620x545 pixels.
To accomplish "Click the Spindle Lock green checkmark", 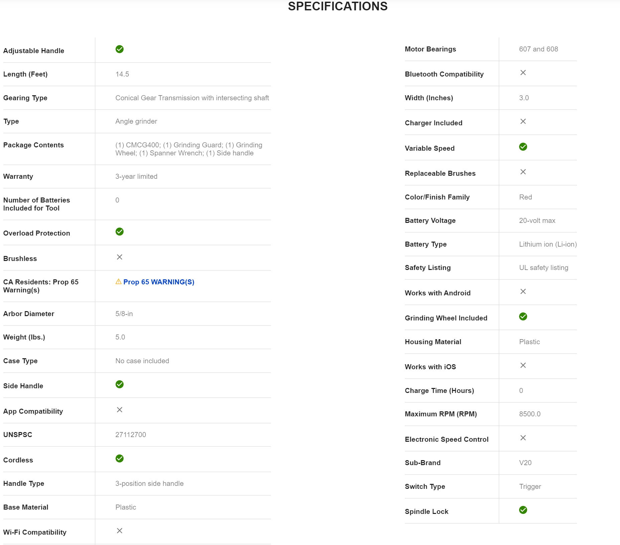I will [x=523, y=510].
